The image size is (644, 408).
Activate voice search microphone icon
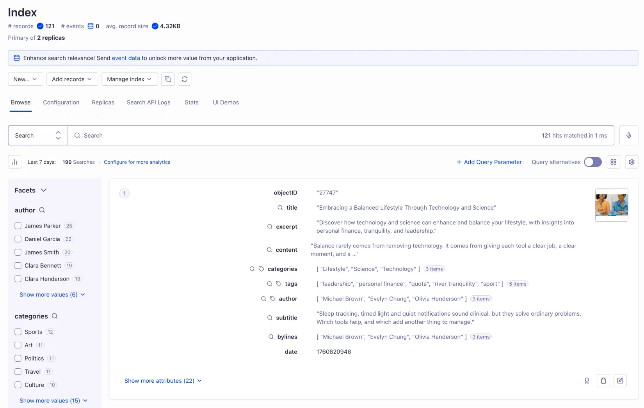[629, 136]
